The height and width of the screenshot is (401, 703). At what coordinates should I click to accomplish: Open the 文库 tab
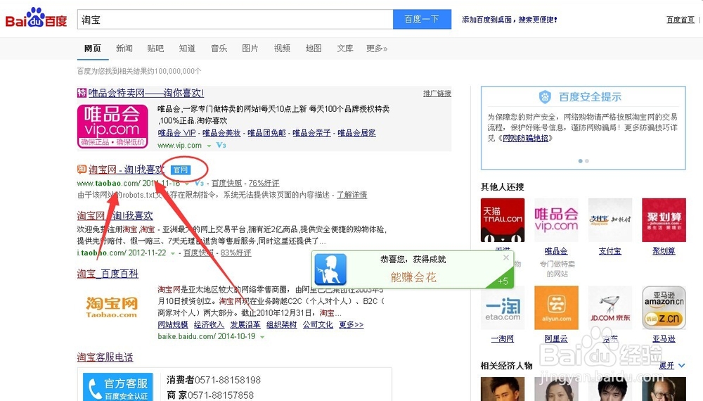click(x=345, y=49)
